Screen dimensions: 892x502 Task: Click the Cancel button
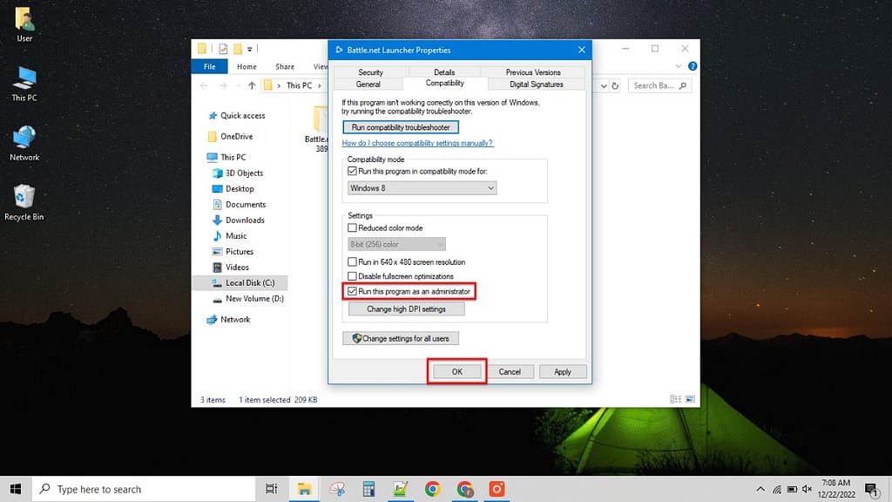click(510, 371)
